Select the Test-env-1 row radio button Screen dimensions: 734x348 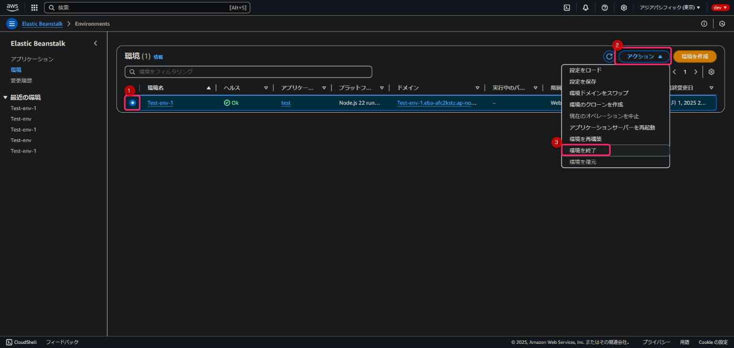(x=133, y=103)
